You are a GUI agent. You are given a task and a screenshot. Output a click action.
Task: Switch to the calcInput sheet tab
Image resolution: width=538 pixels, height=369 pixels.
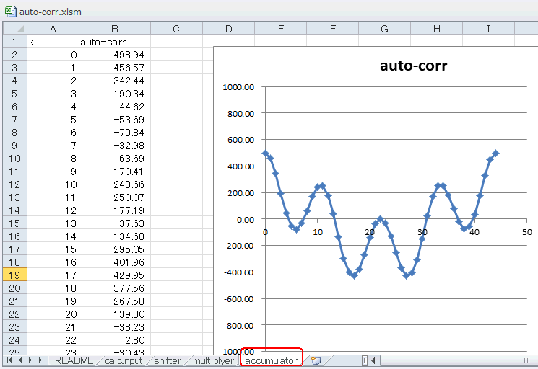coord(123,360)
